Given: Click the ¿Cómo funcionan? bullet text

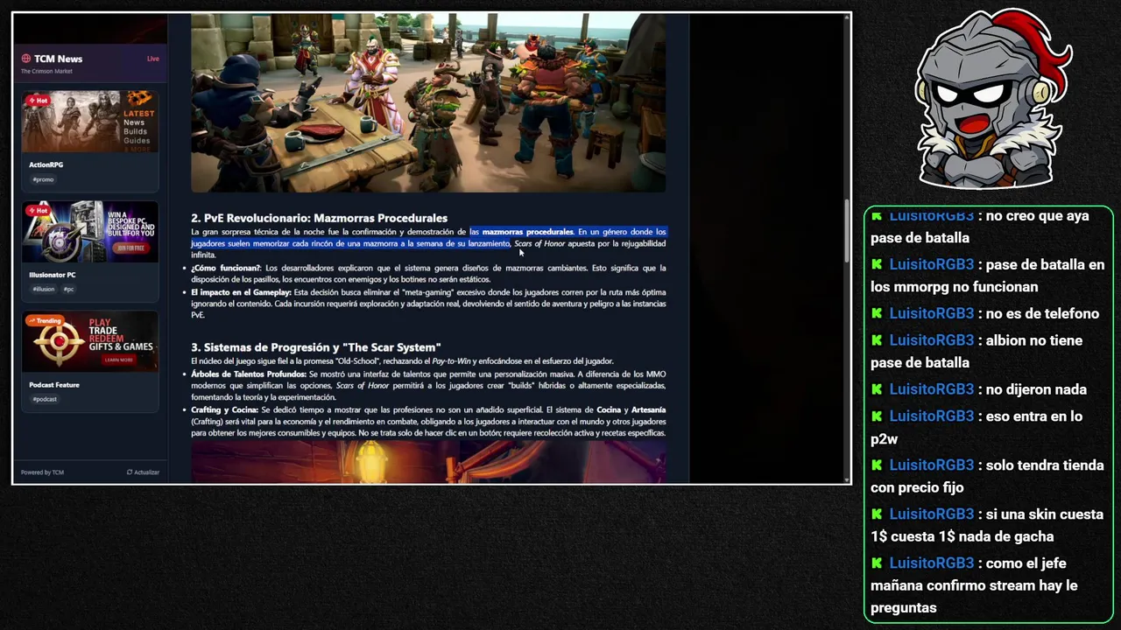Looking at the screenshot, I should point(428,274).
